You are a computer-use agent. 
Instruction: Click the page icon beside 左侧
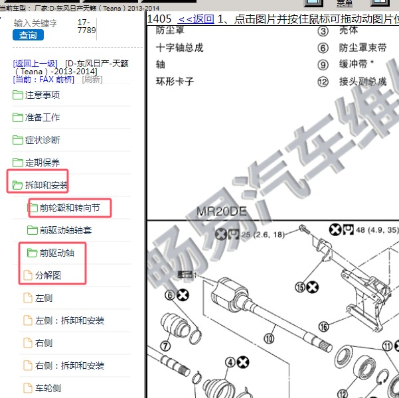(x=28, y=298)
